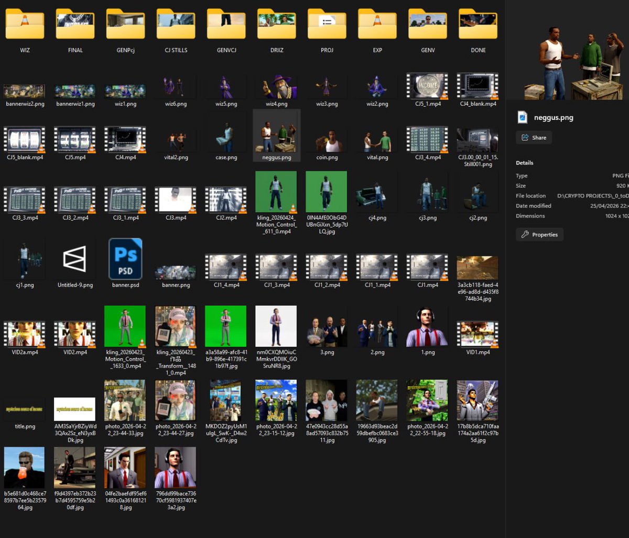Select the CJ5.mp4 video file
The width and height of the screenshot is (629, 538).
click(x=75, y=139)
